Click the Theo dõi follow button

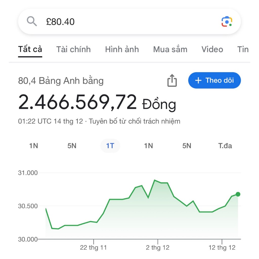pos(214,80)
